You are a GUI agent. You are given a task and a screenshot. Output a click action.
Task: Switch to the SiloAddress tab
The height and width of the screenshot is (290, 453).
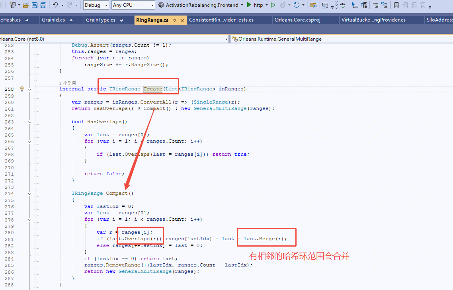pos(439,20)
